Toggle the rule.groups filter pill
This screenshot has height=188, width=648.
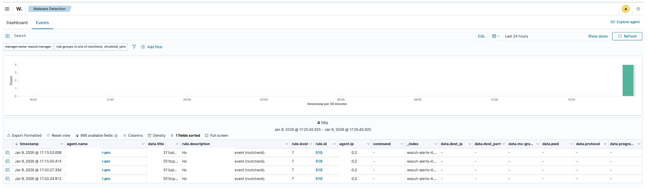pos(91,47)
